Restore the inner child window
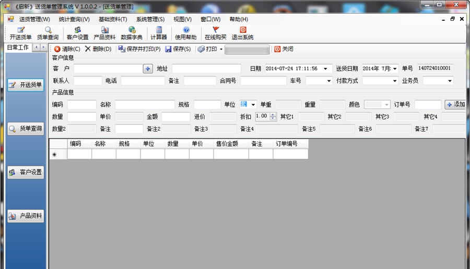The height and width of the screenshot is (269, 470). click(453, 19)
